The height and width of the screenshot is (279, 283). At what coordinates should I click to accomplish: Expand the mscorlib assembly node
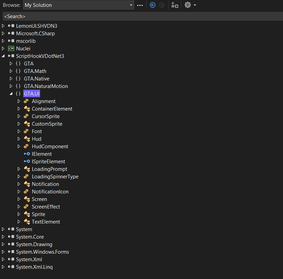coord(3,41)
